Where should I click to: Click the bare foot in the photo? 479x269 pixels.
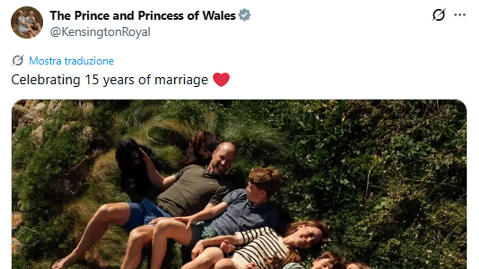(64, 262)
